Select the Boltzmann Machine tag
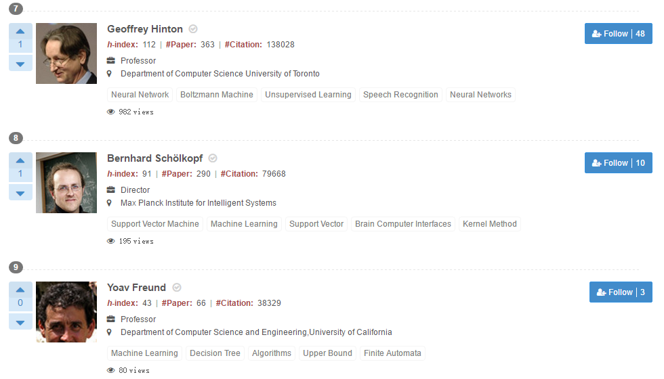This screenshot has width=664, height=379. 217,95
